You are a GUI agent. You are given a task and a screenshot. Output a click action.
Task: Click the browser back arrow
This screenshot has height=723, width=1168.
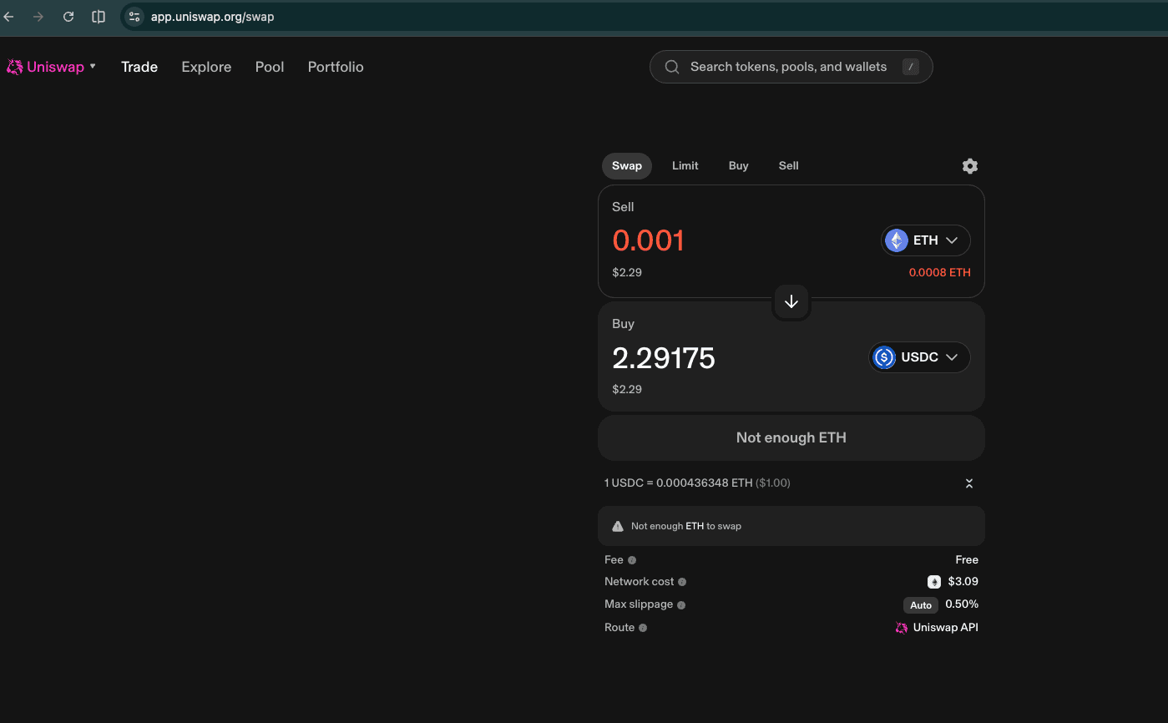(x=9, y=17)
